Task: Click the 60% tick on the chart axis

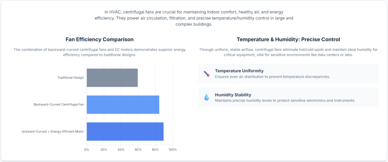Action: click(x=138, y=150)
